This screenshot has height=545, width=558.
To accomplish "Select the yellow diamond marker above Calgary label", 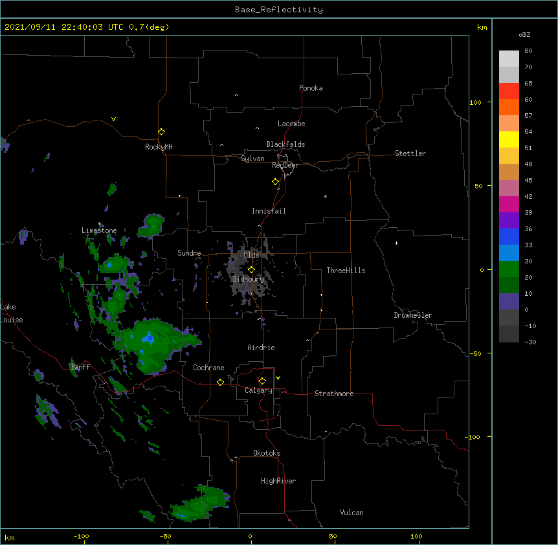I will pos(262,381).
